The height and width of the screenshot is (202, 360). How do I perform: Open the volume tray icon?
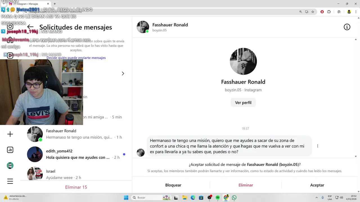click(x=341, y=198)
